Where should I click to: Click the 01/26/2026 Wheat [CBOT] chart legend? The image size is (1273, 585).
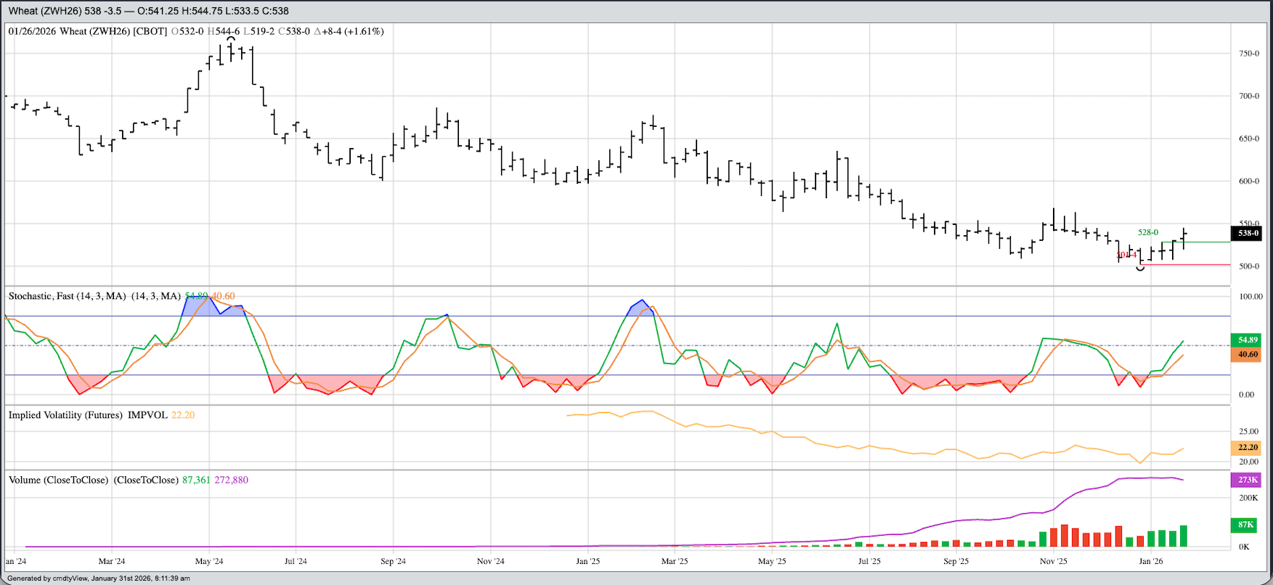(87, 31)
